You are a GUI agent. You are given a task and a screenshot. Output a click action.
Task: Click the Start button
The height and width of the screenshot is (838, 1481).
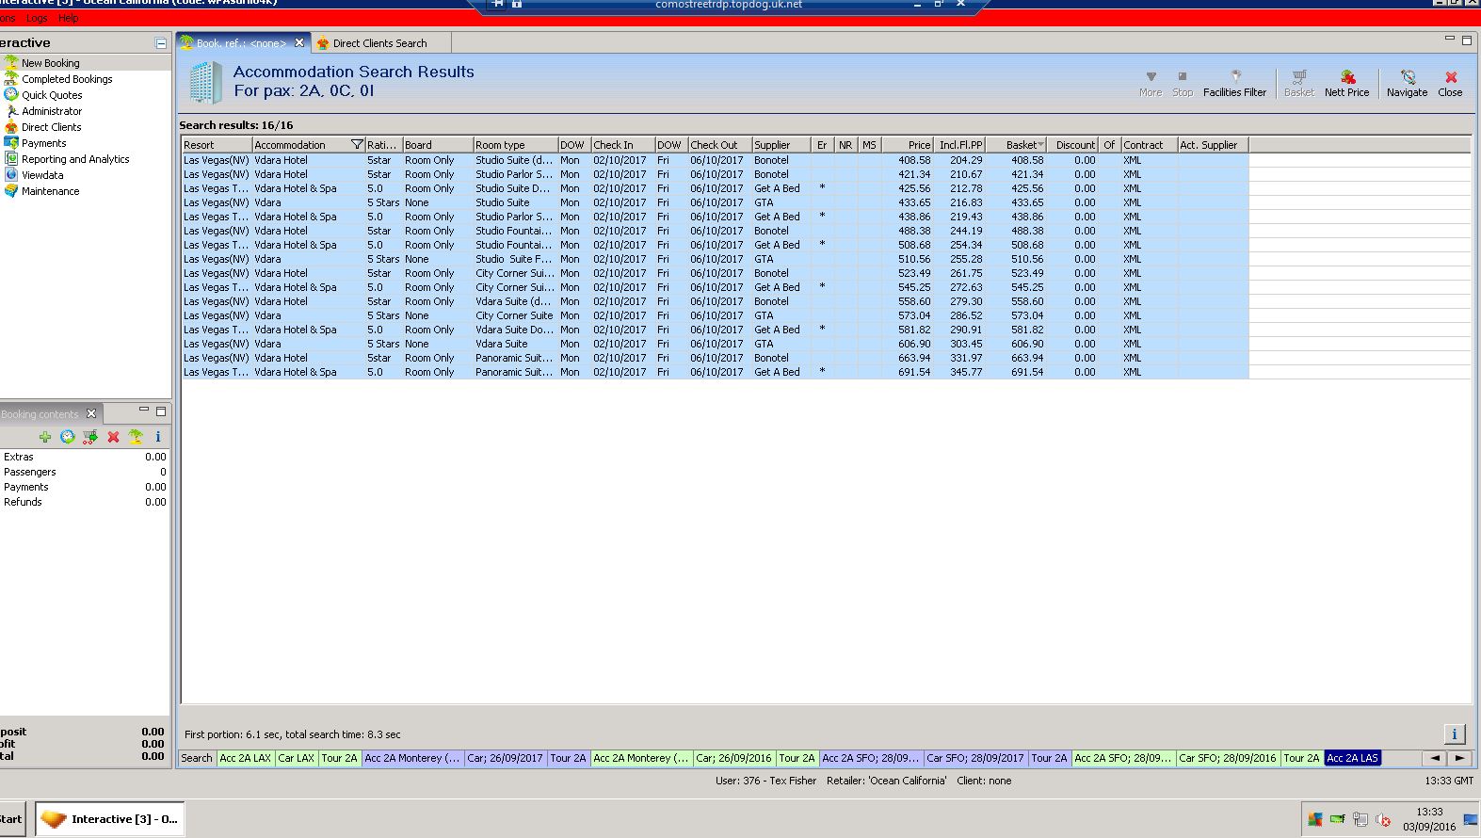[12, 819]
